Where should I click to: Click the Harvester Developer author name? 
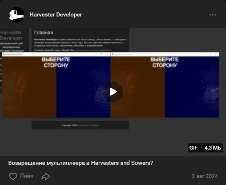pyautogui.click(x=56, y=14)
